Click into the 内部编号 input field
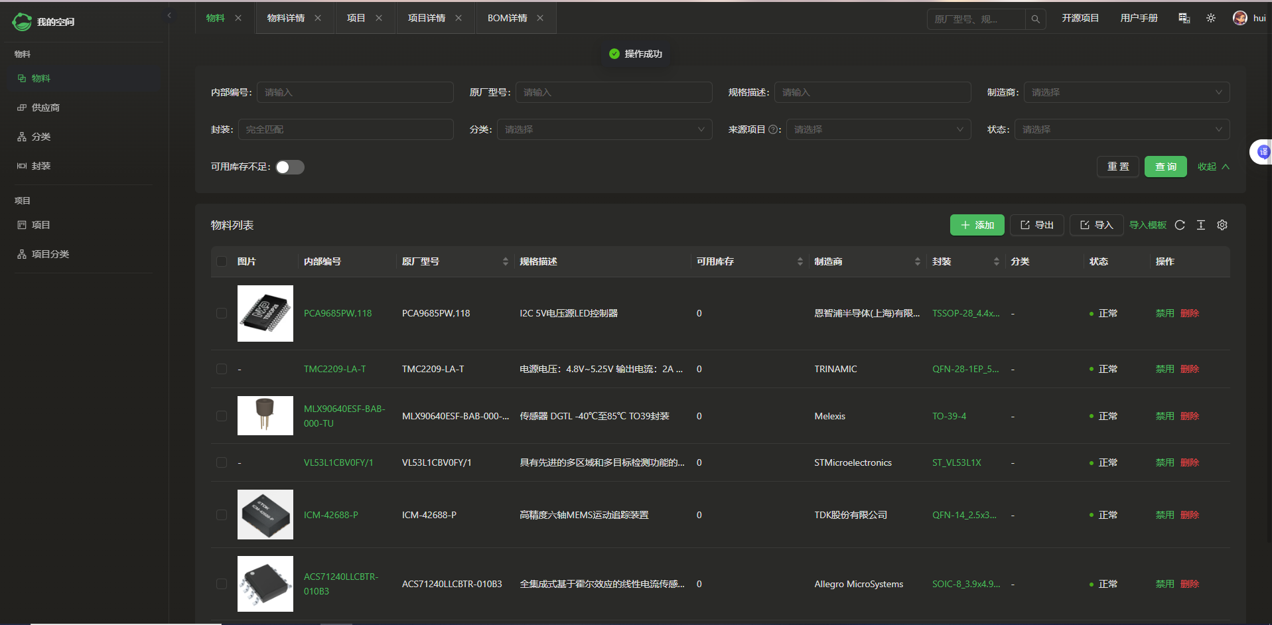The height and width of the screenshot is (625, 1272). point(355,92)
